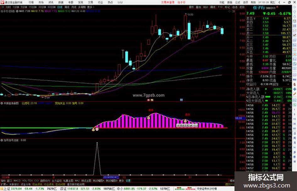Click the 自选 add-to-watchlist button
Screen dimensions: 297x191
(x=235, y=7)
